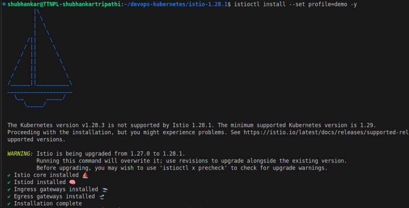The width and height of the screenshot is (409, 208).
Task: Click the plane emoji after Egress gateways installed
Action: click(101, 197)
